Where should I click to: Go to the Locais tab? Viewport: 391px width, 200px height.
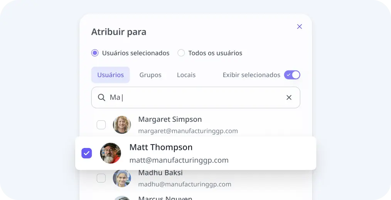click(x=186, y=75)
